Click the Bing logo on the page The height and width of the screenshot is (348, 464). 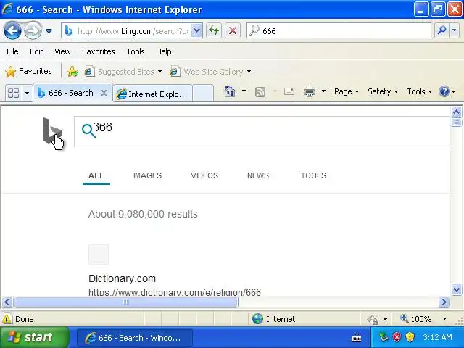coord(52,130)
